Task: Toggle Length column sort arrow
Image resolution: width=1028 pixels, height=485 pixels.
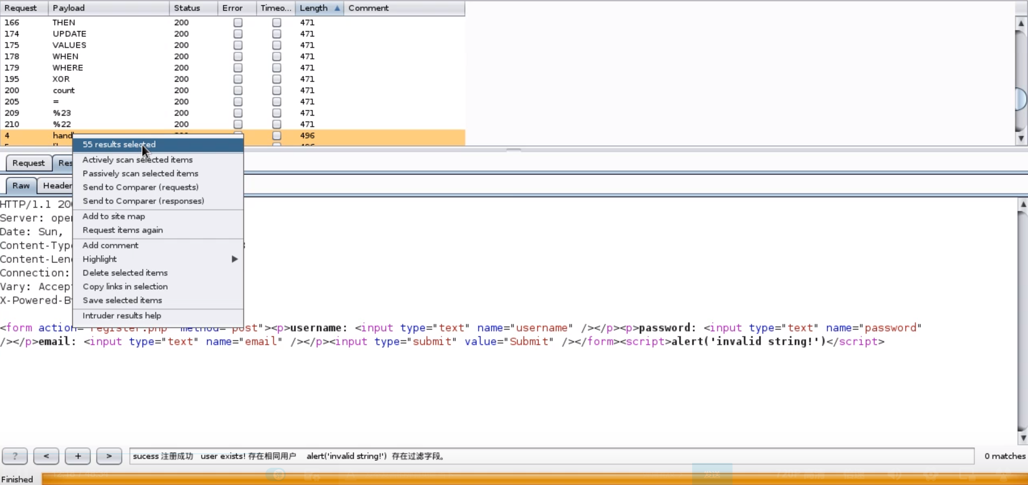Action: point(337,8)
